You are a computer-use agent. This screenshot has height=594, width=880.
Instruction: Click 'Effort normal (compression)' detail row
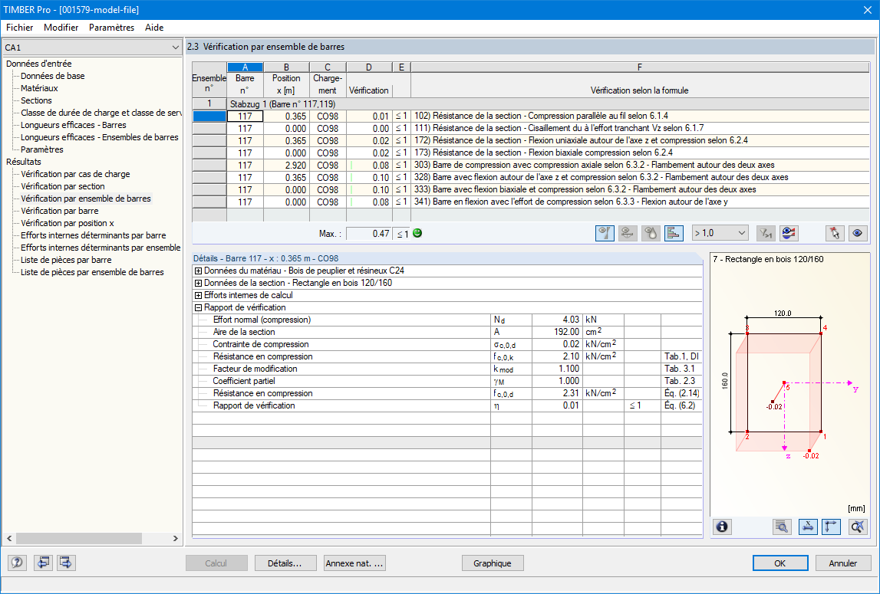447,320
